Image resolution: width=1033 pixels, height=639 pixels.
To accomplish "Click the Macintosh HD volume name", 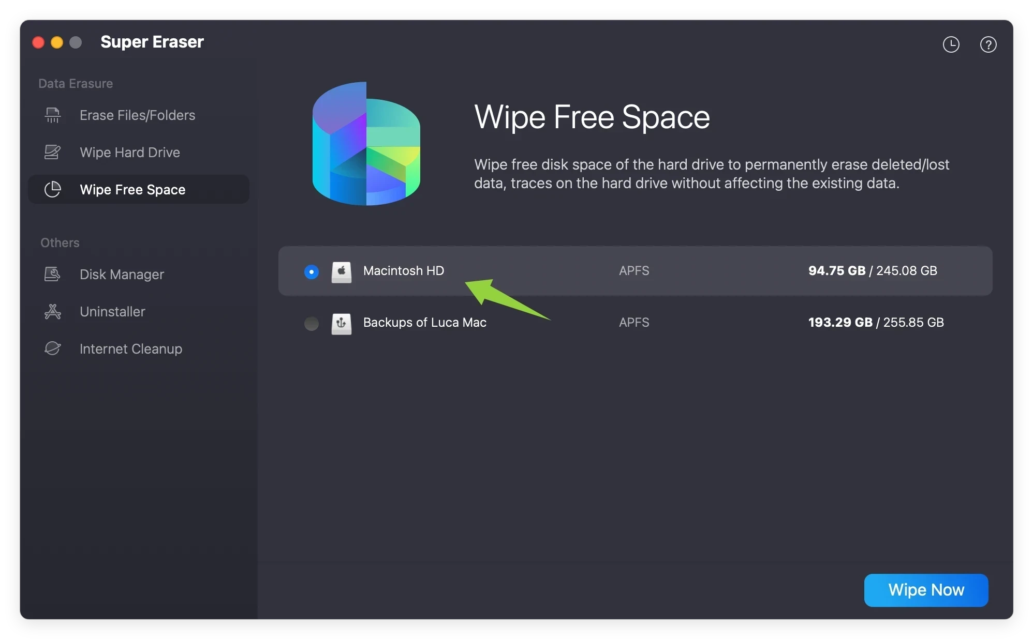I will click(x=404, y=270).
